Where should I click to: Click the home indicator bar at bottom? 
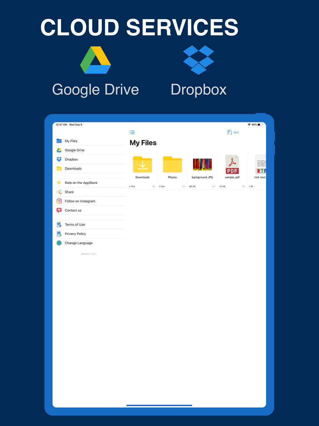click(x=159, y=405)
